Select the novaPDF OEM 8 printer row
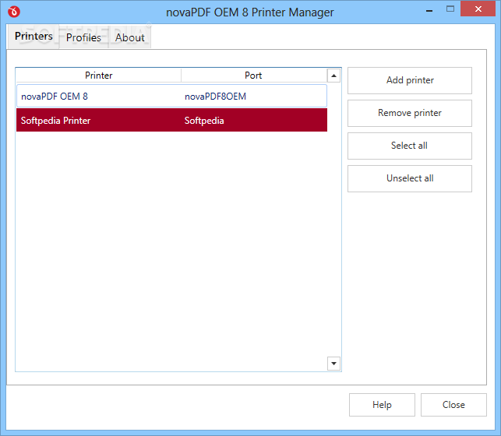The image size is (501, 436). point(171,96)
